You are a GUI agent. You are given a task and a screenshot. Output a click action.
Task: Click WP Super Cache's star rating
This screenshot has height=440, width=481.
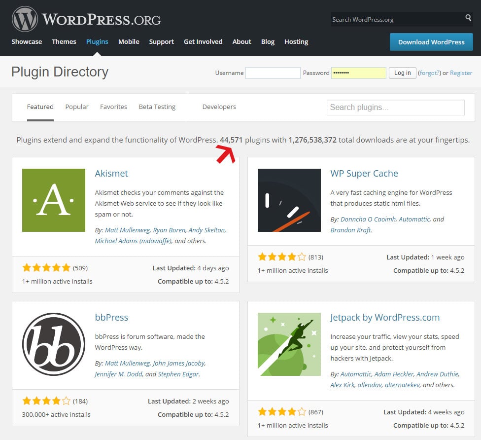pyautogui.click(x=282, y=257)
